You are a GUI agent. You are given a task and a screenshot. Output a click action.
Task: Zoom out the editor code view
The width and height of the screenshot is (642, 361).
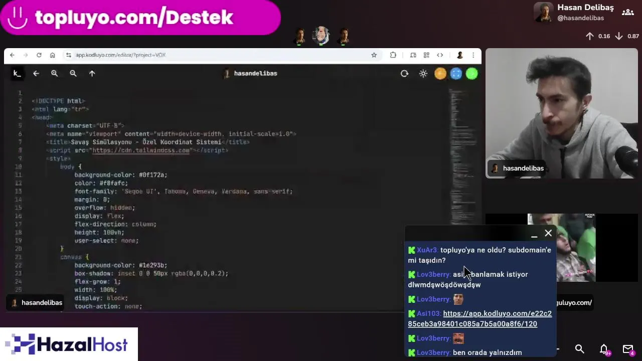[73, 74]
